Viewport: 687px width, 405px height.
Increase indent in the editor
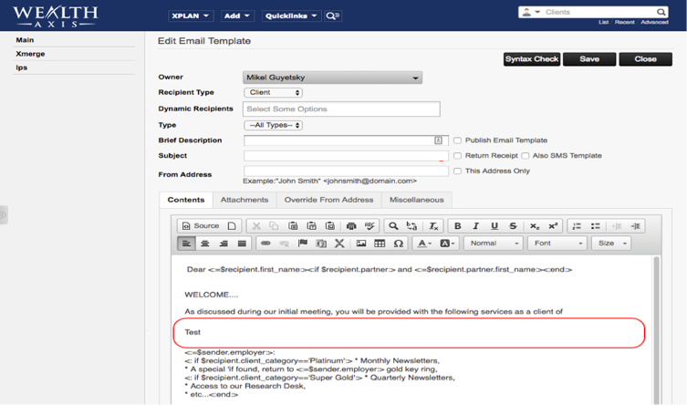tap(635, 226)
